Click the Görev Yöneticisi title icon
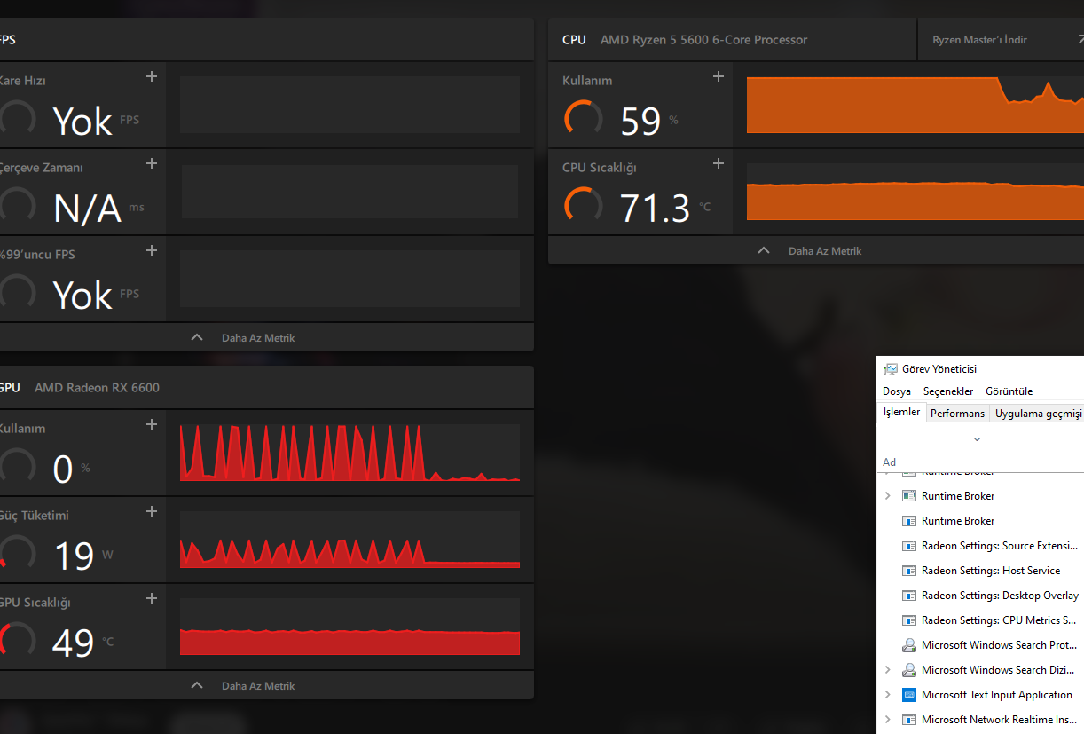Image resolution: width=1084 pixels, height=734 pixels. point(890,369)
